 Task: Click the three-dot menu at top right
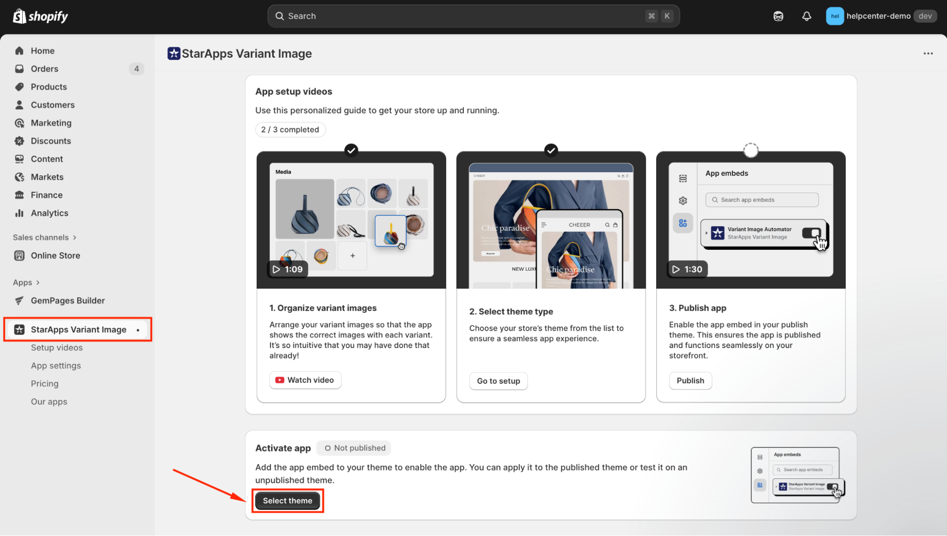coord(928,53)
